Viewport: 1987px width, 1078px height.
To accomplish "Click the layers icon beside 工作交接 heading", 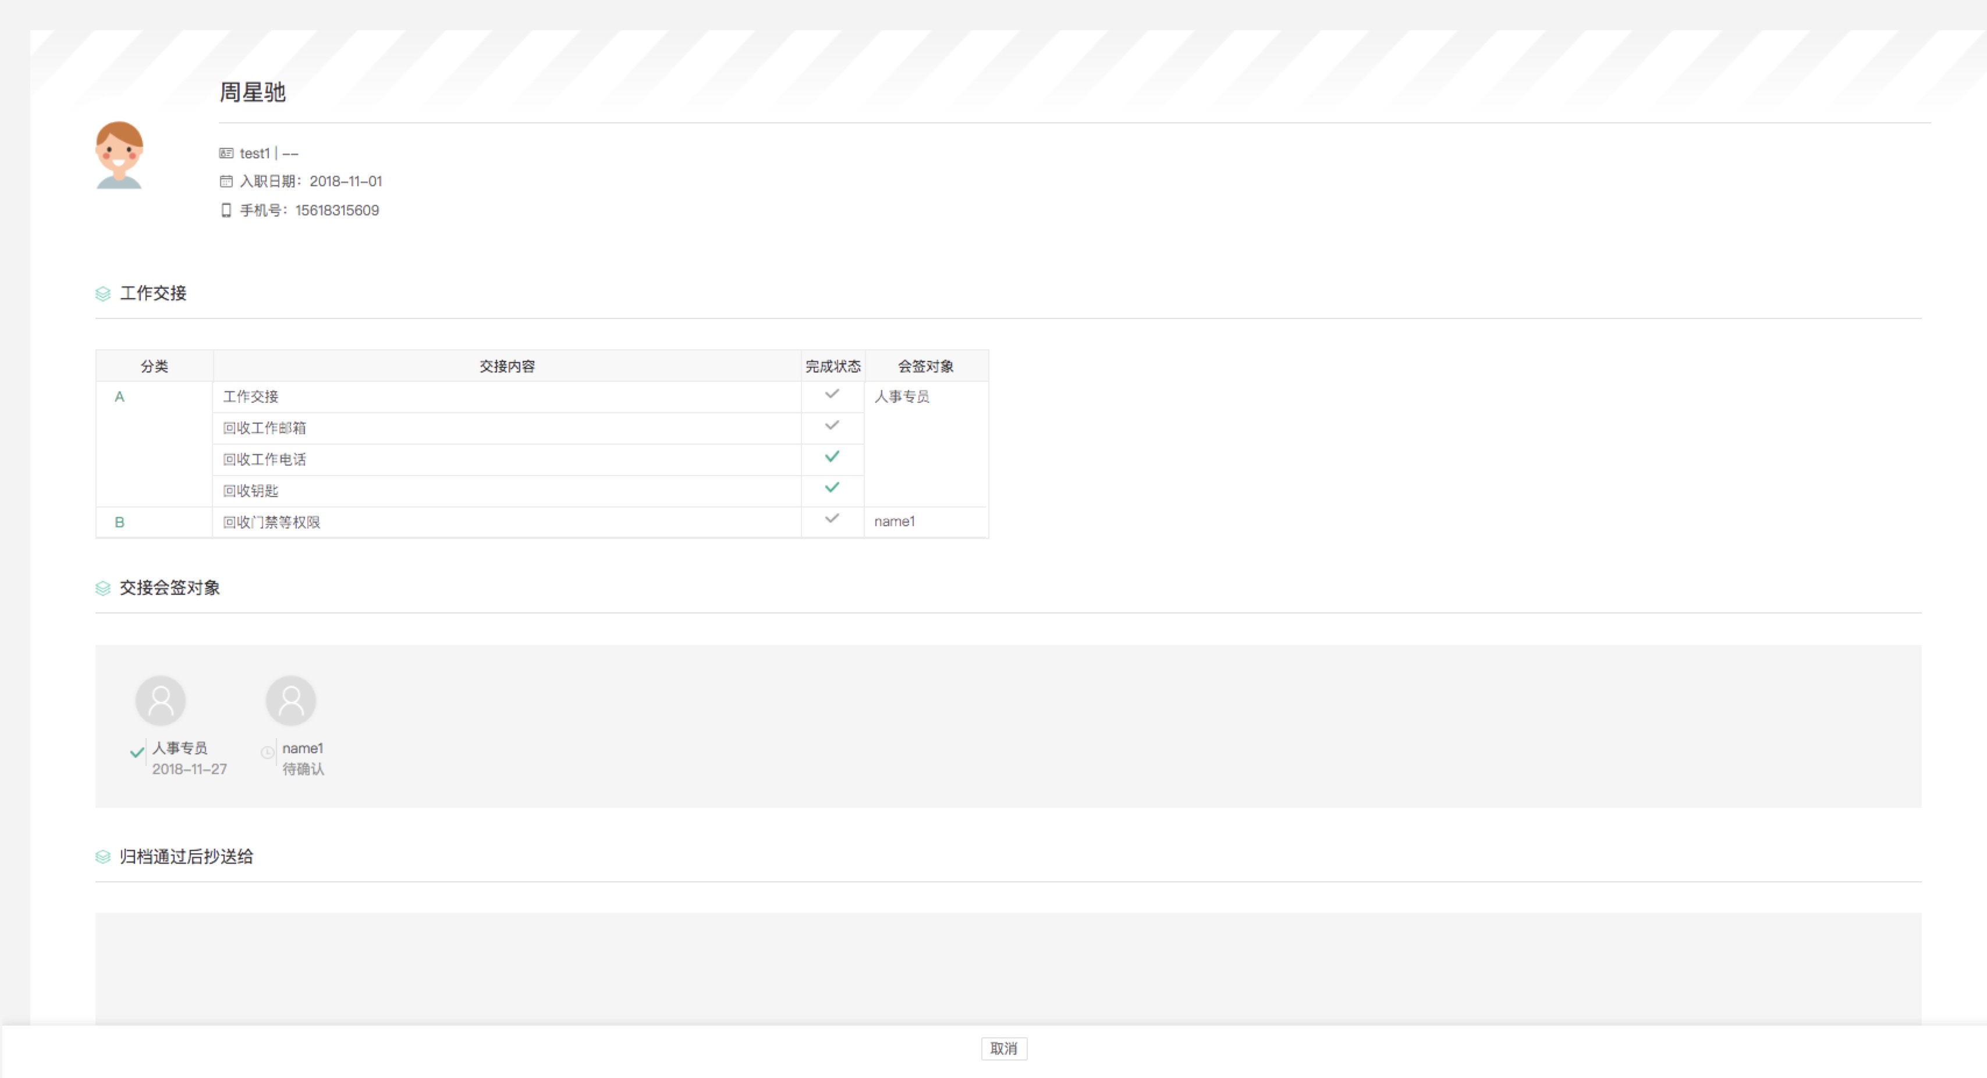I will (x=104, y=294).
